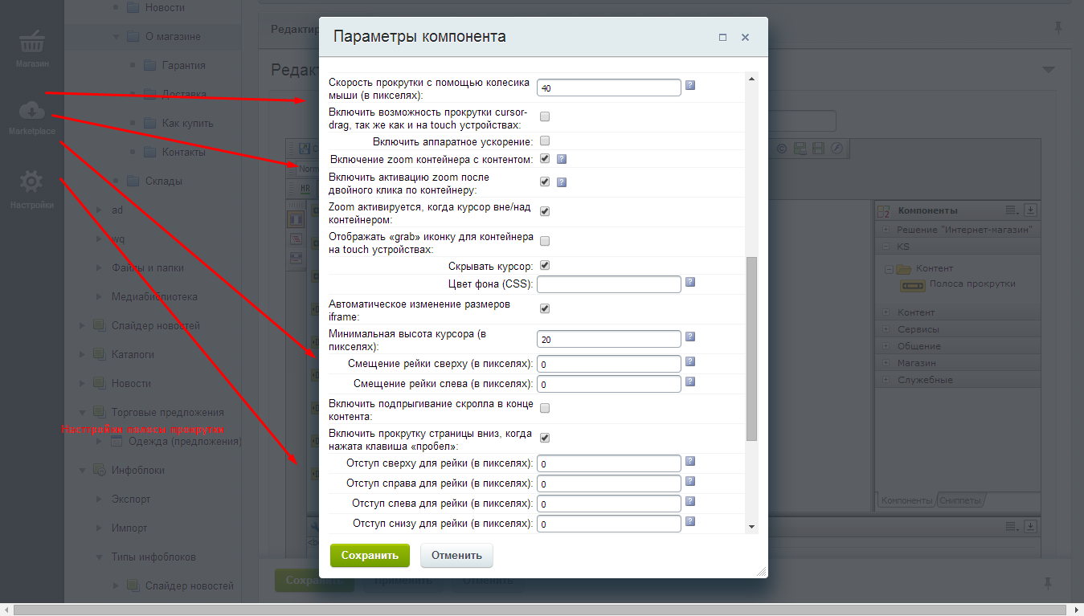Expand the Медиабиблиотека tree node
1084x616 pixels.
[100, 296]
